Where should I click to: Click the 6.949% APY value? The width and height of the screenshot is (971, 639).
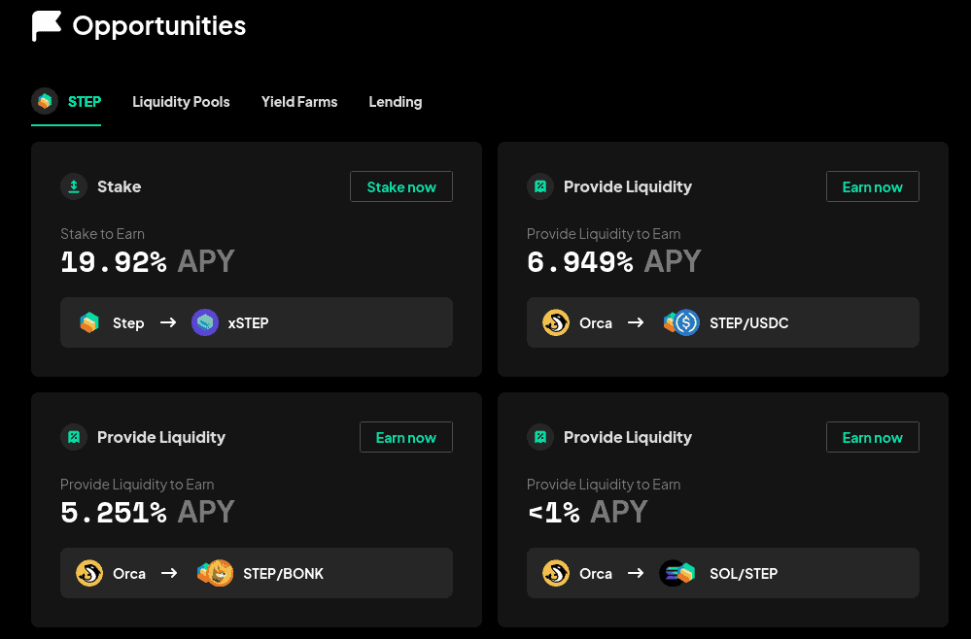pyautogui.click(x=613, y=261)
